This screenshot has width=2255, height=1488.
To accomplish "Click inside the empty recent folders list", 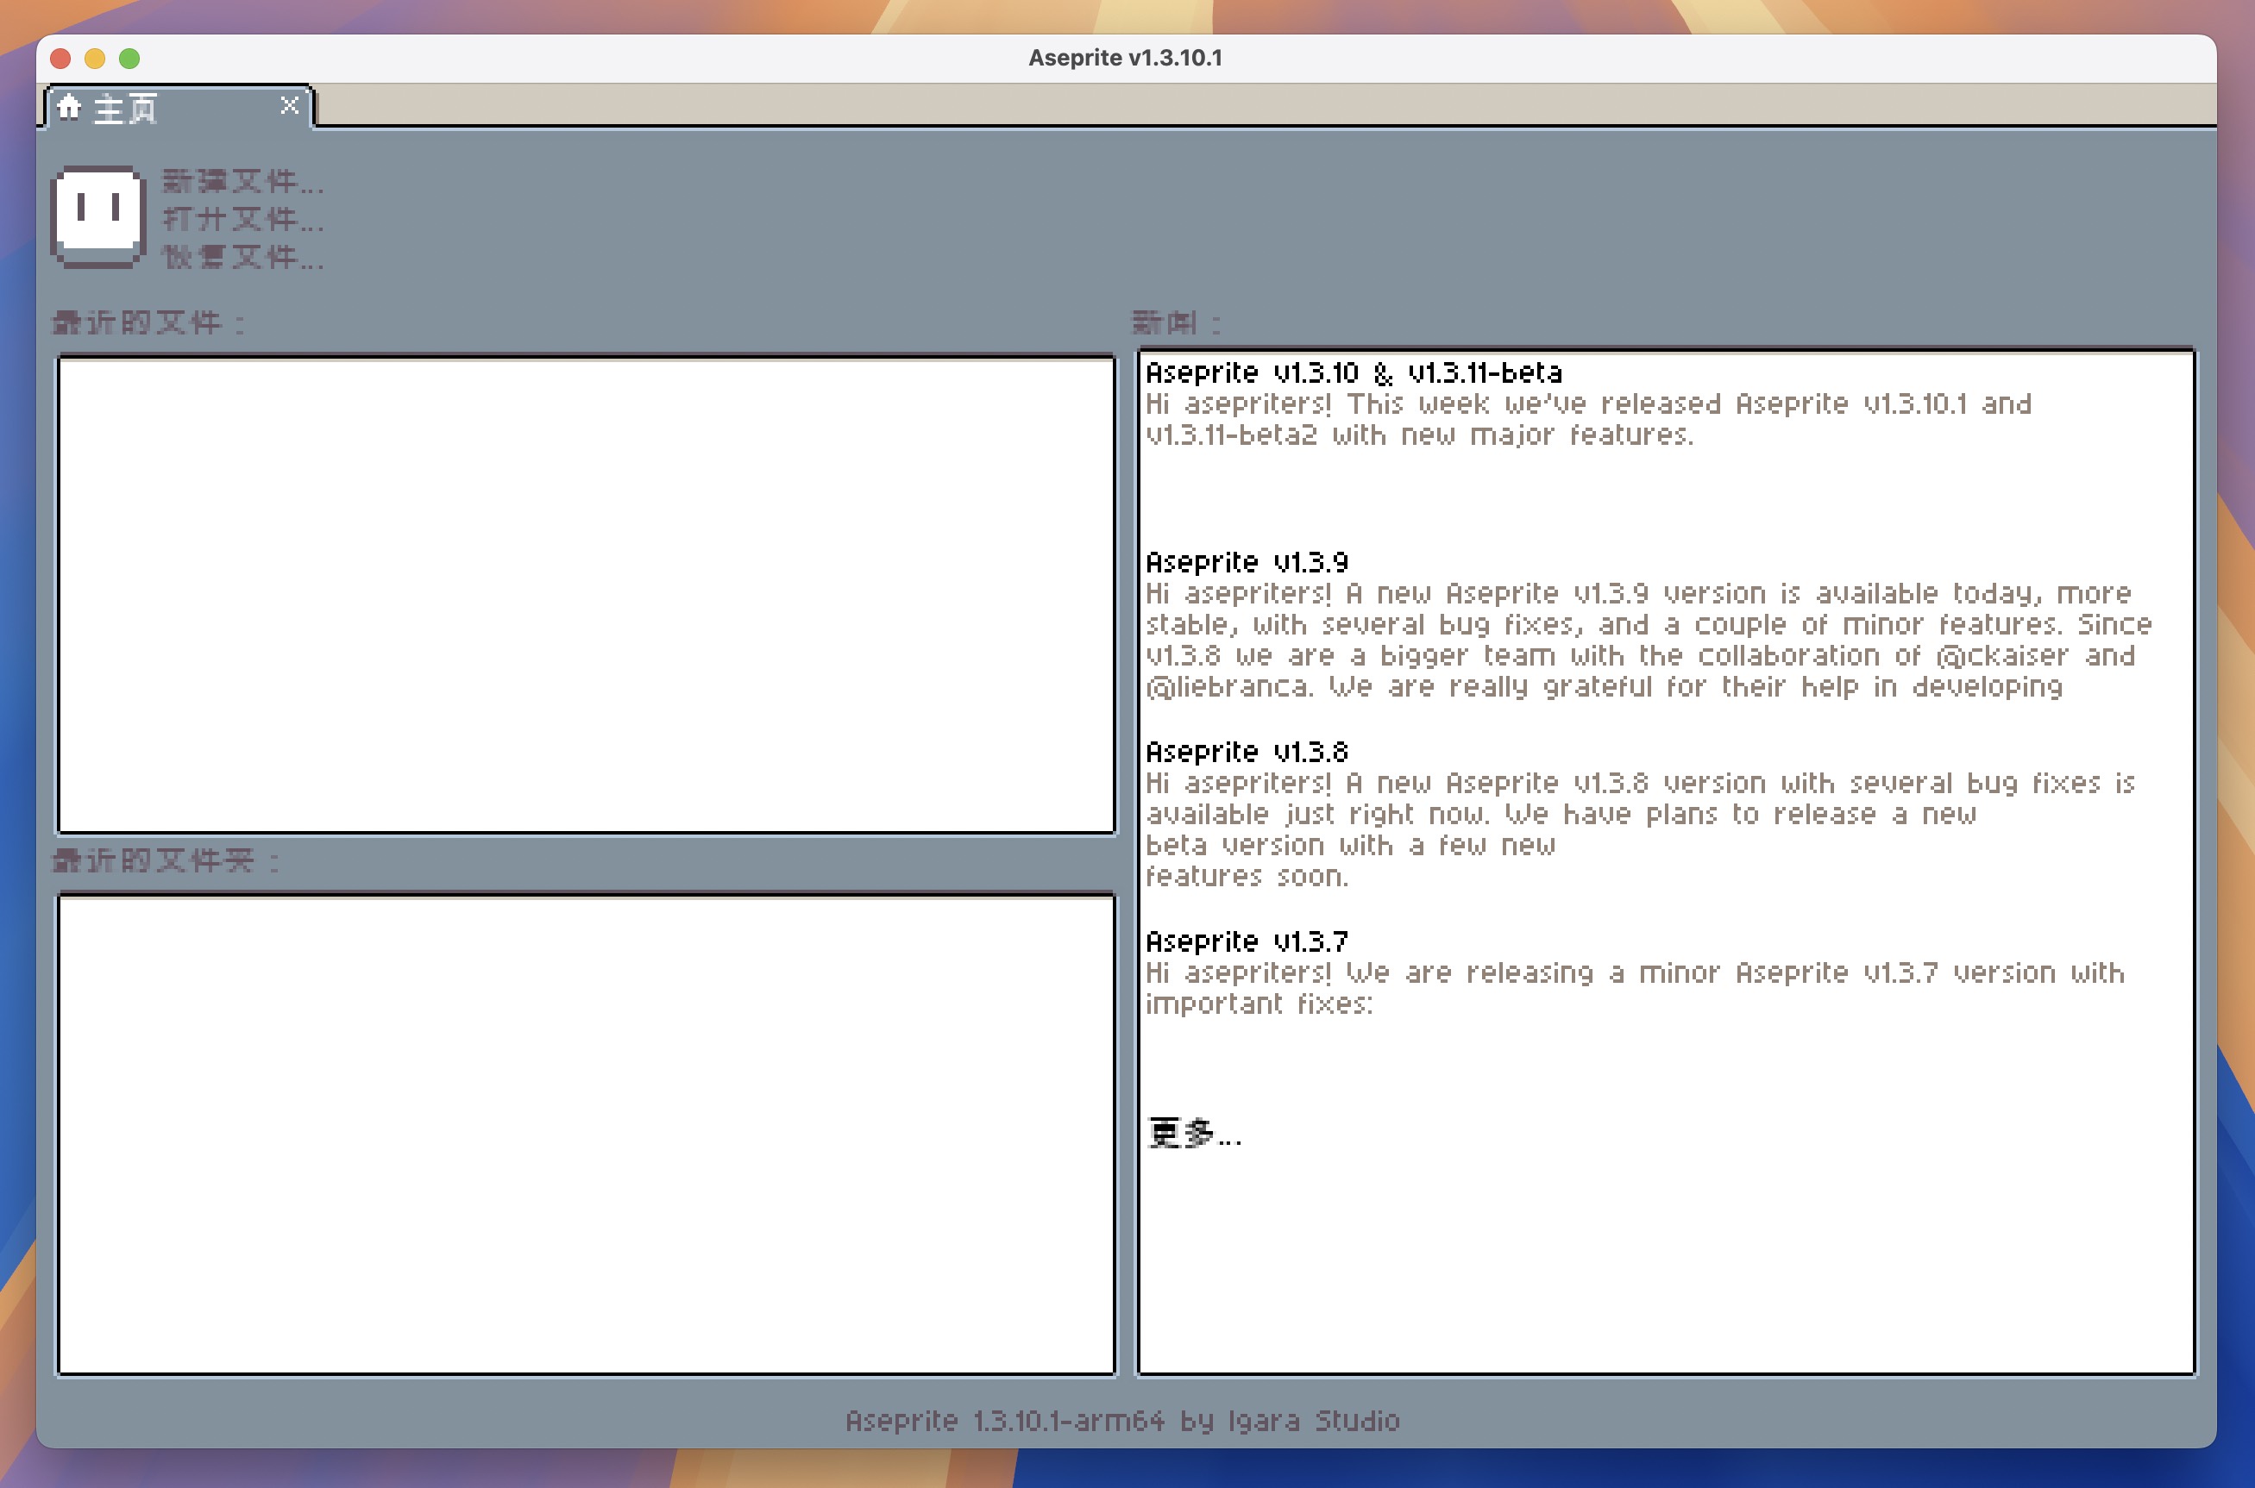I will (x=586, y=1134).
